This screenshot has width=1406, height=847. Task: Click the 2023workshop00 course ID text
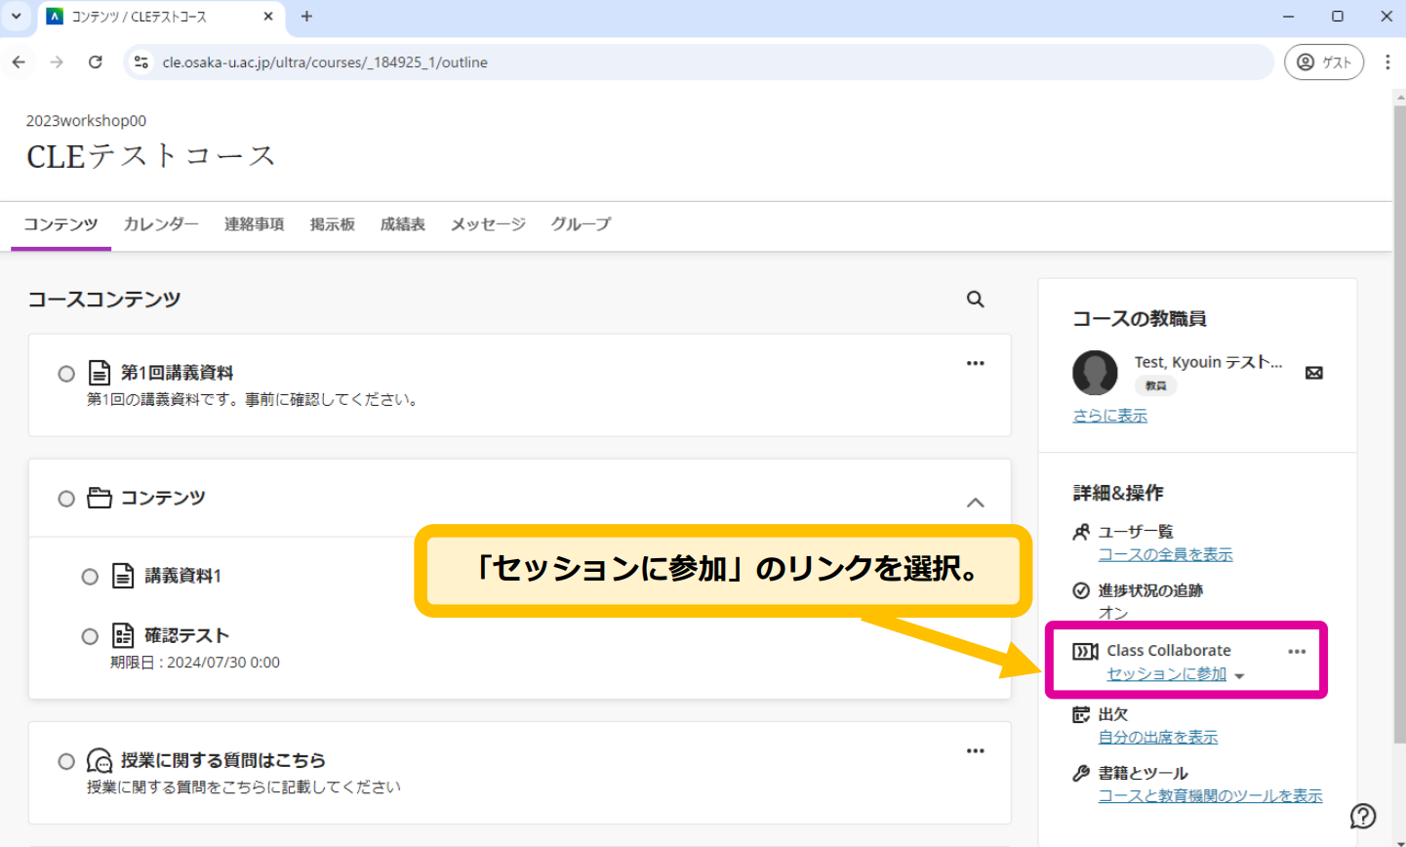86,121
